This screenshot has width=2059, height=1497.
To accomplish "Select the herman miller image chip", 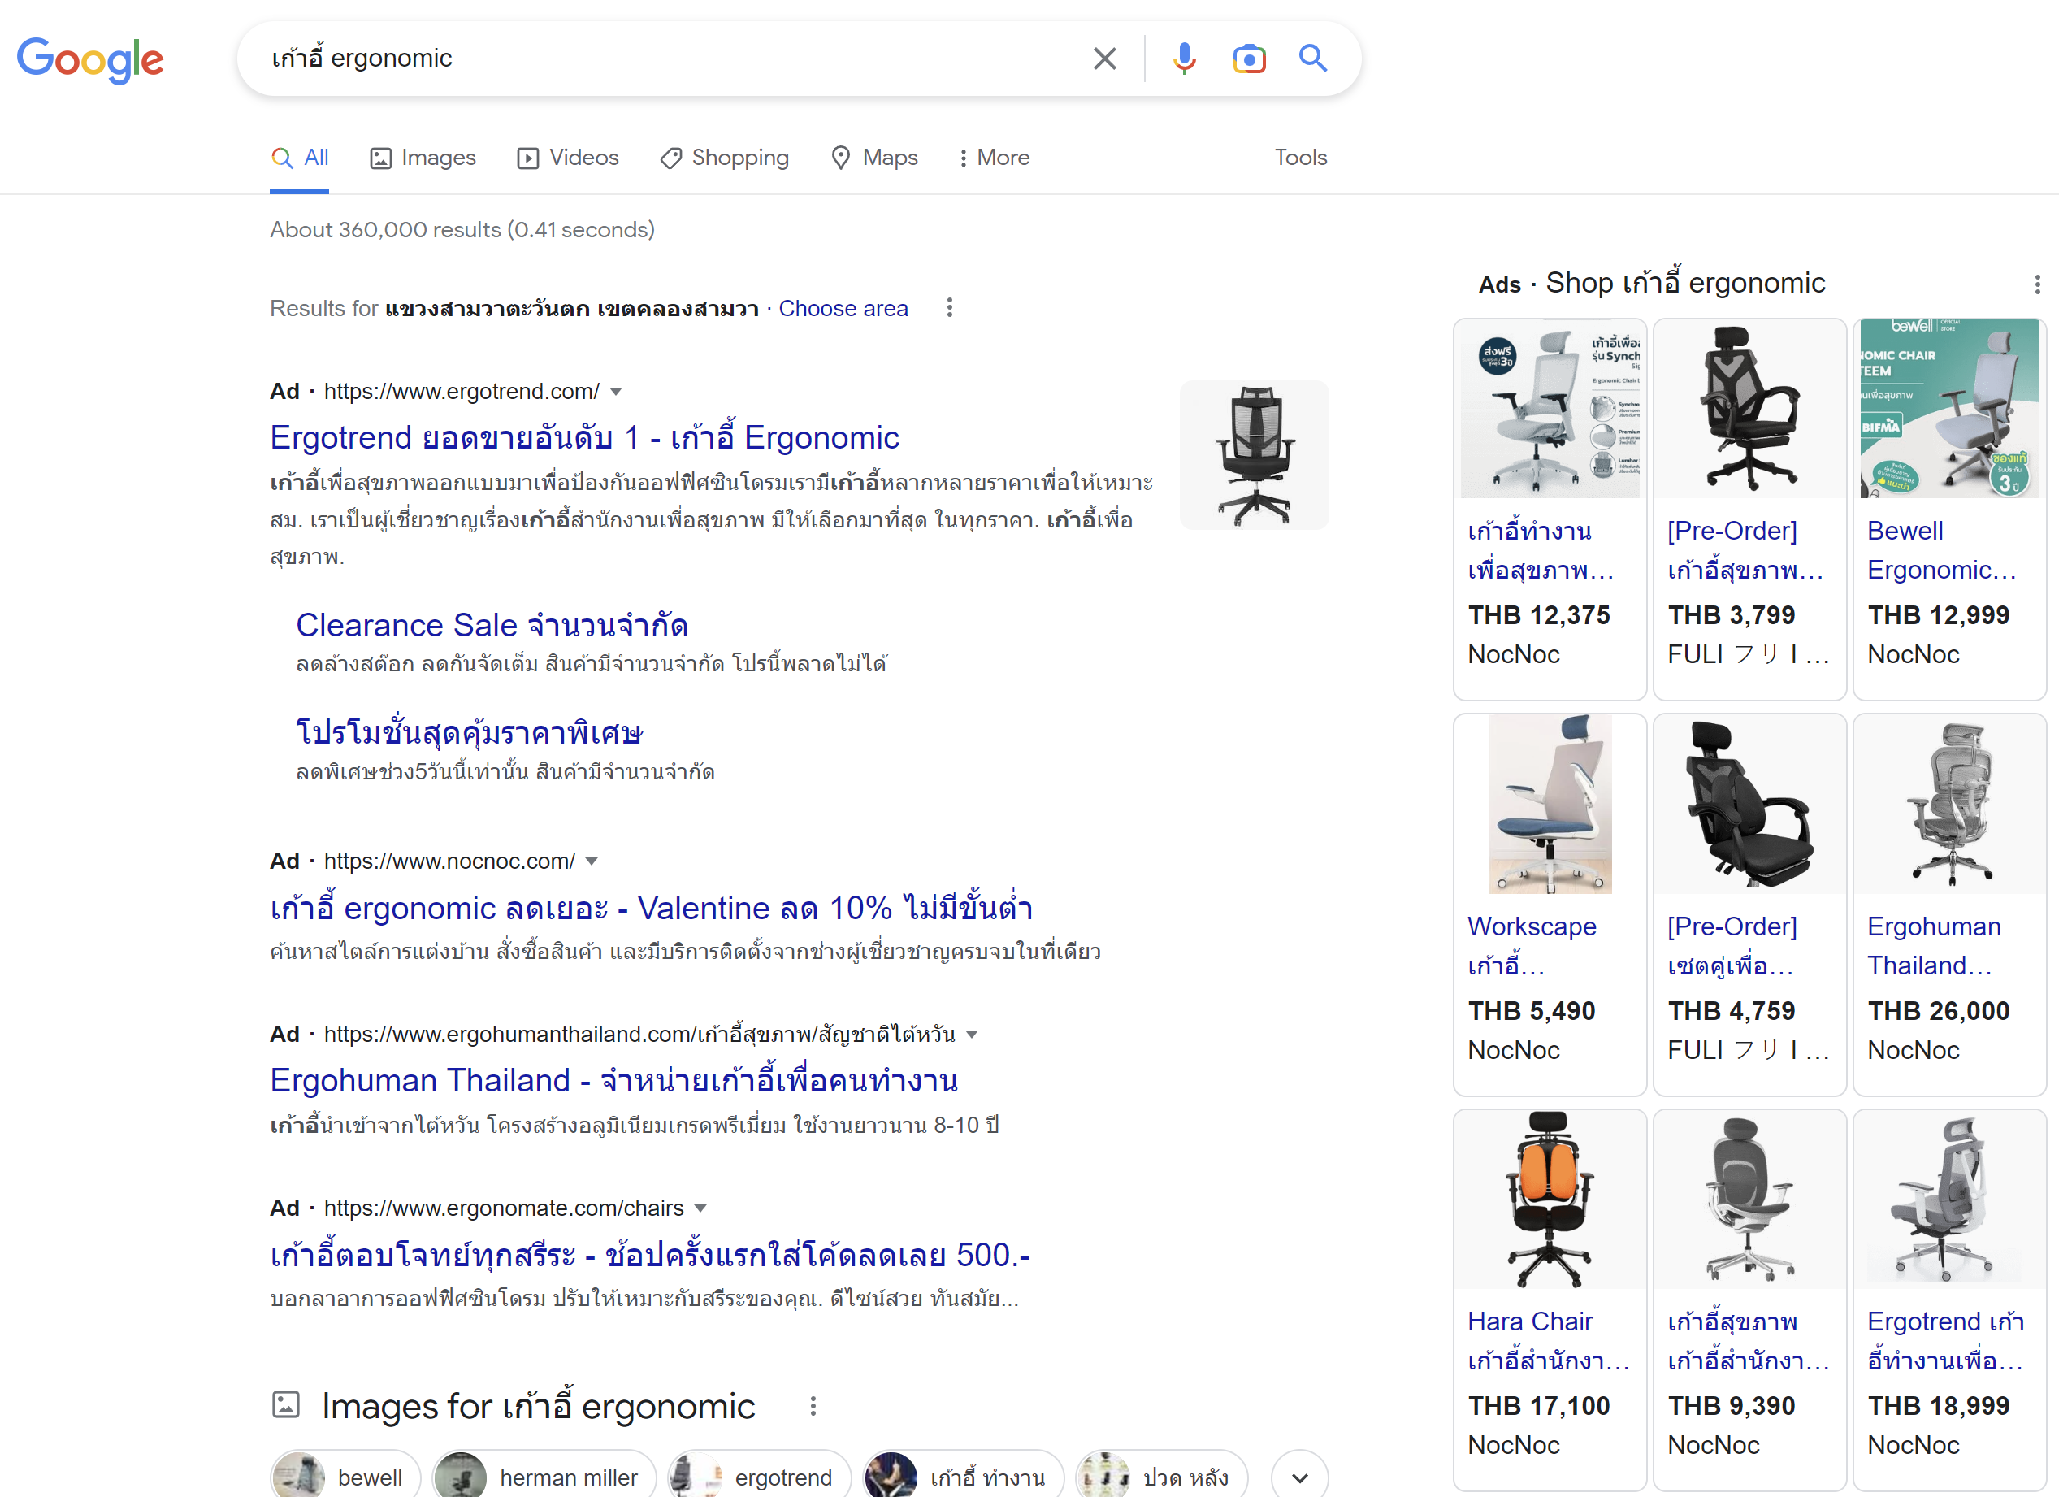I will click(543, 1476).
